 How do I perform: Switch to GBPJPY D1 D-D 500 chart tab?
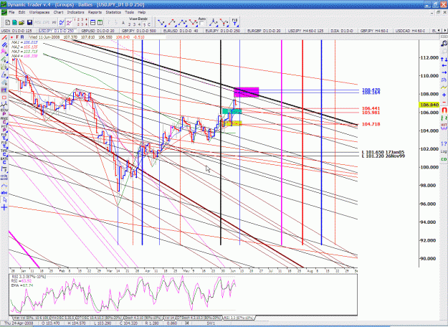139,31
